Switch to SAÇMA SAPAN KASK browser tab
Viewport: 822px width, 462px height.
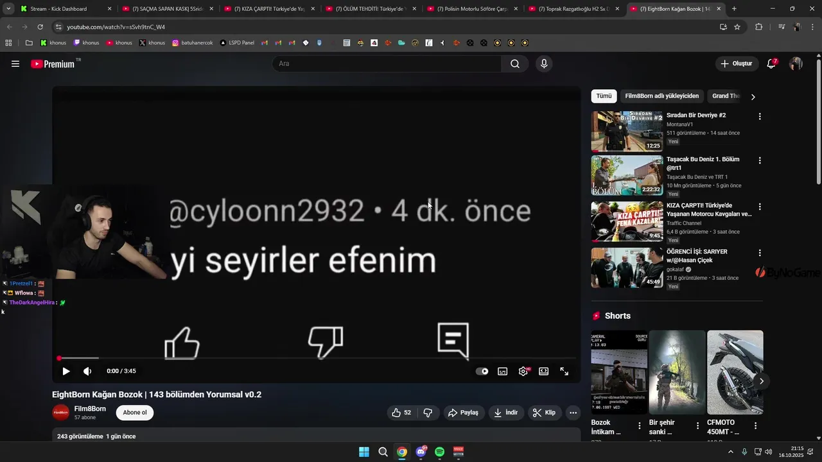click(x=167, y=9)
